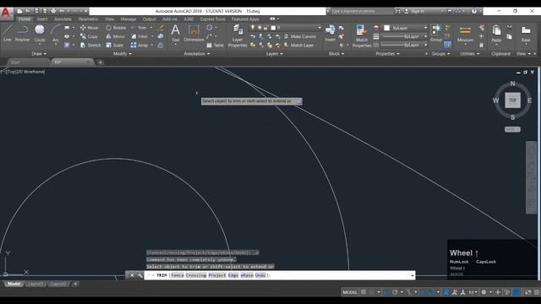Screen dimensions: 541x304
Task: Expand the Draw panel
Action: coord(39,54)
